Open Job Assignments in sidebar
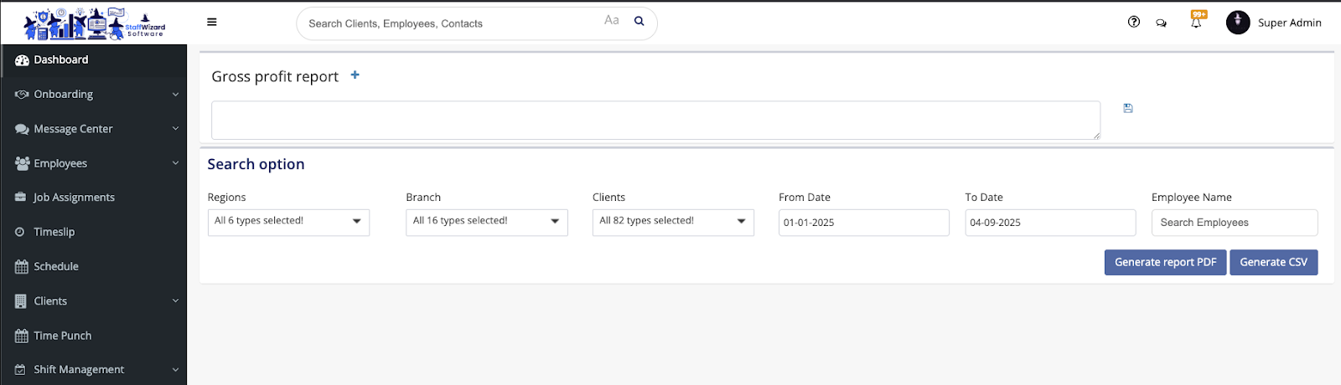The height and width of the screenshot is (385, 1341). pyautogui.click(x=74, y=198)
